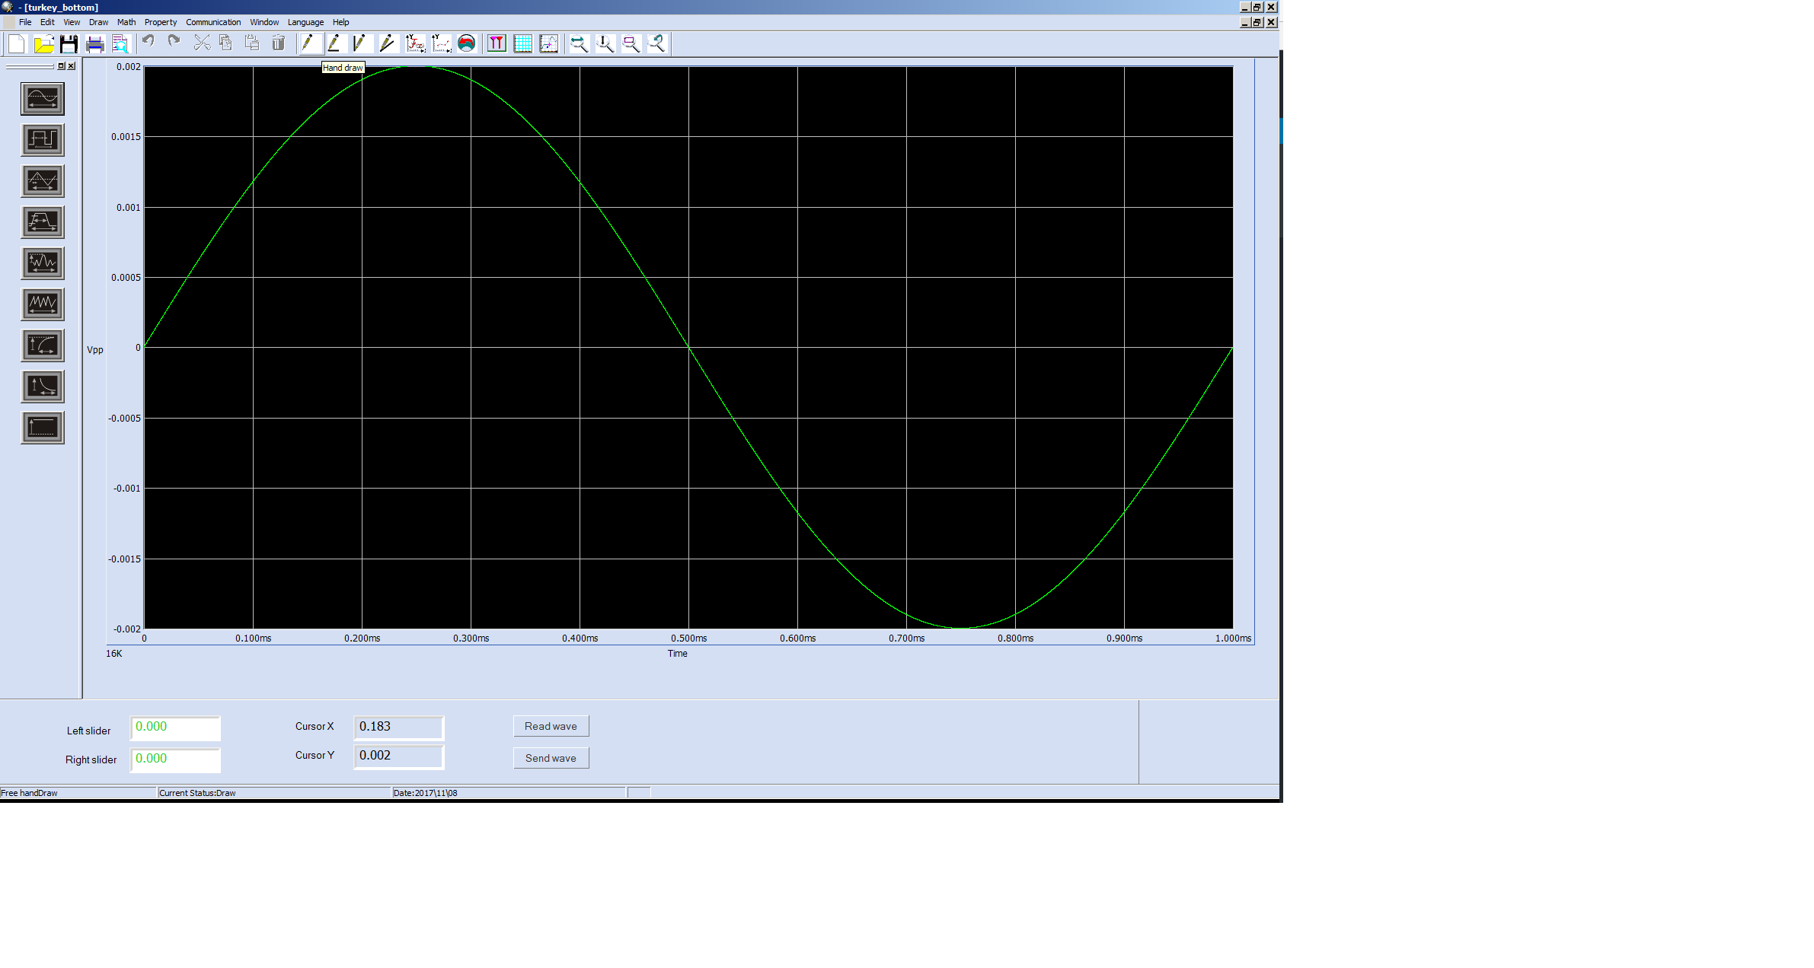Image resolution: width=1814 pixels, height=968 pixels.
Task: Select the Hand draw pencil tool
Action: click(x=309, y=44)
